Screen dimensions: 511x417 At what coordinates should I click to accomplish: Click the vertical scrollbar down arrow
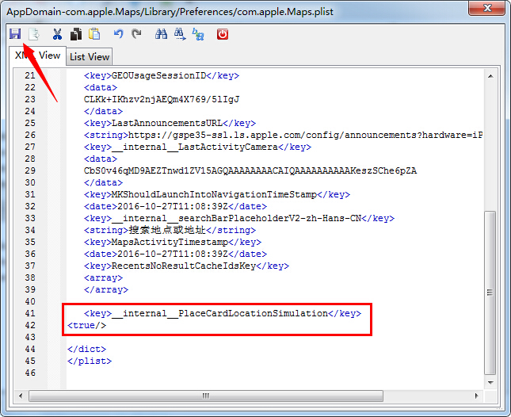(490, 382)
